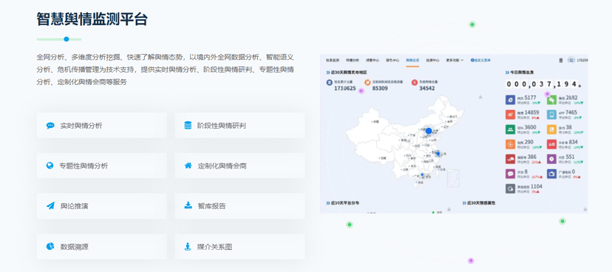Click the purple Q&A icon with value 551
This screenshot has height=272, width=612.
tap(551, 159)
